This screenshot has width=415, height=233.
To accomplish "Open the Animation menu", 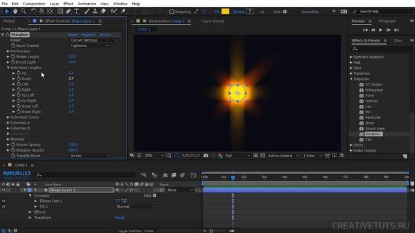I will pyautogui.click(x=86, y=4).
